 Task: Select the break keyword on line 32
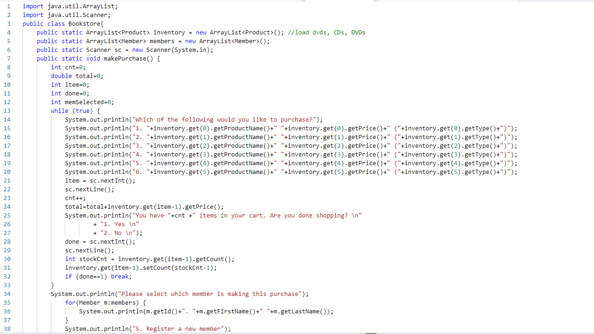pos(120,276)
